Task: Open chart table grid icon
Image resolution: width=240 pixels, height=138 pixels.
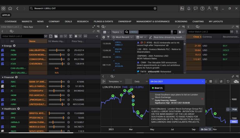Action: point(211,81)
